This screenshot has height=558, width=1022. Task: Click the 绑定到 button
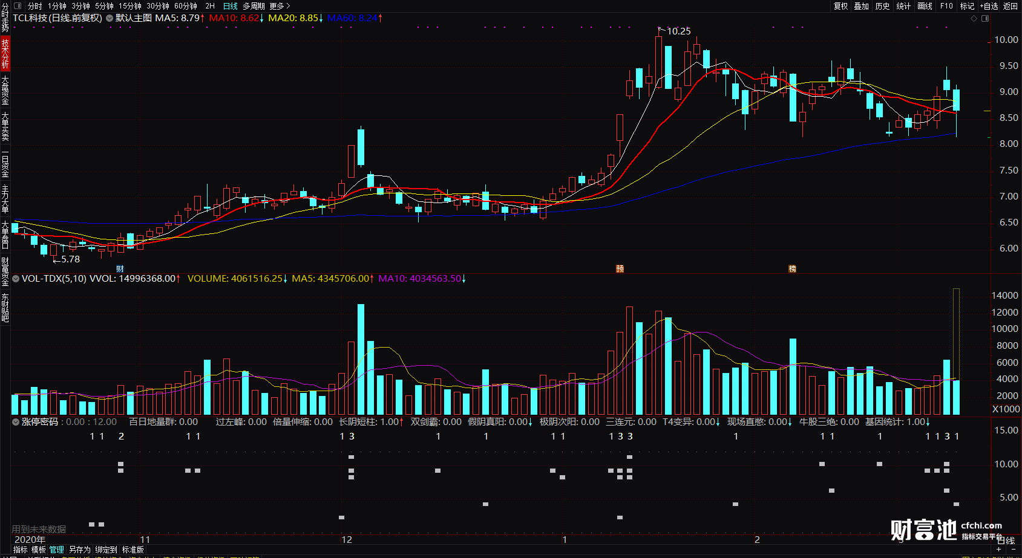(106, 550)
